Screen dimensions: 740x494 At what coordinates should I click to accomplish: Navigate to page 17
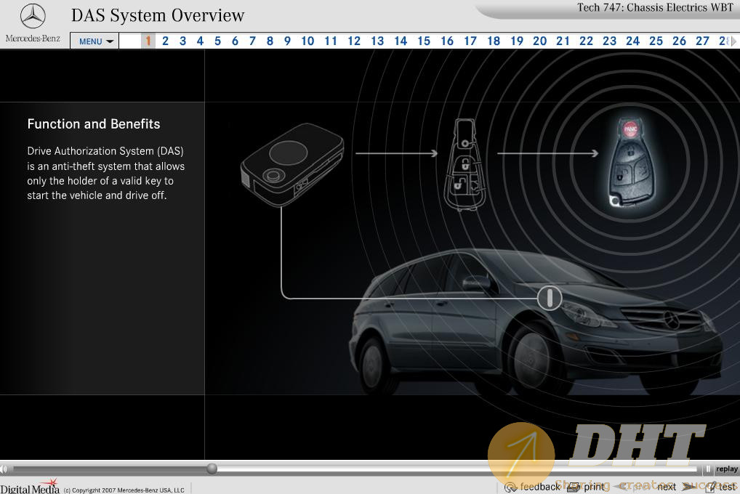tap(470, 41)
